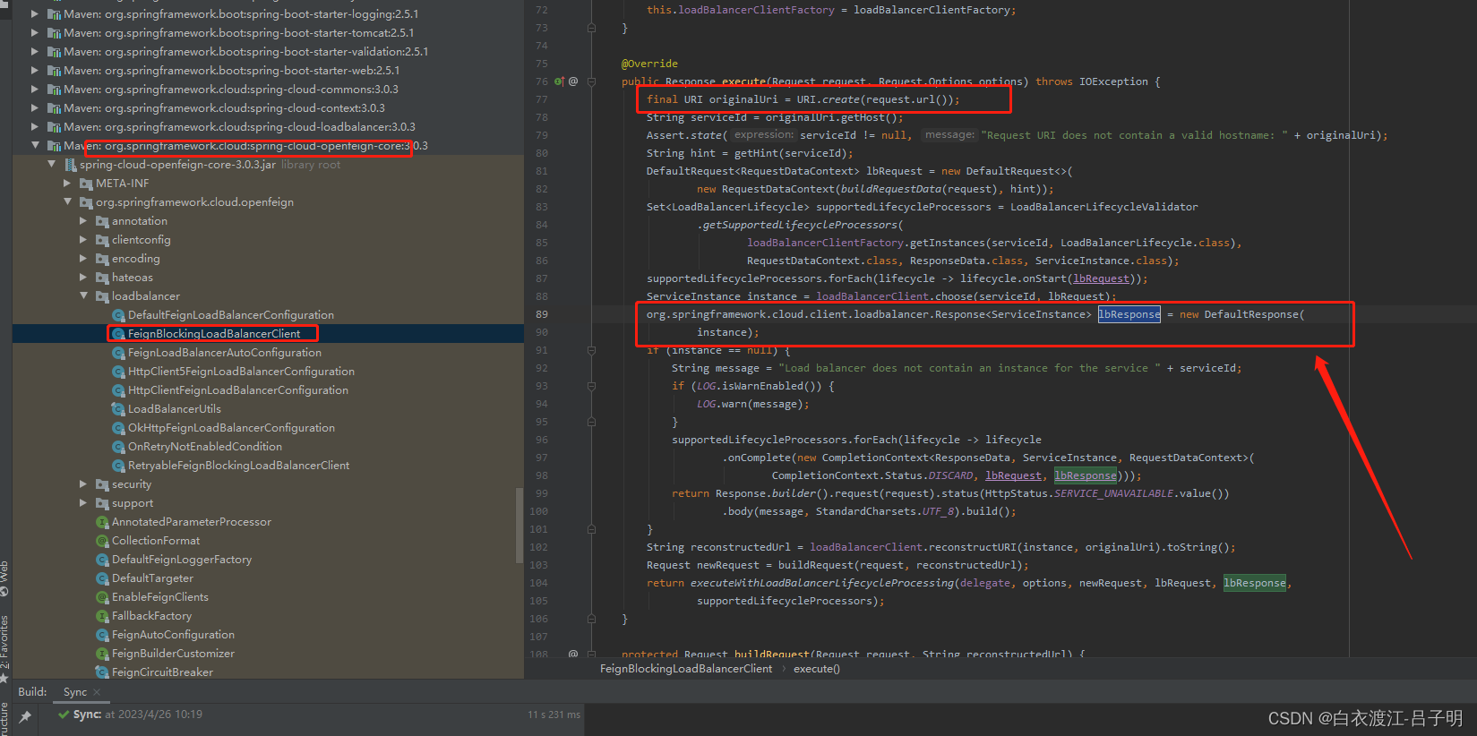This screenshot has height=736, width=1477.
Task: Click the FallbackFactory interface icon
Action: 102,616
